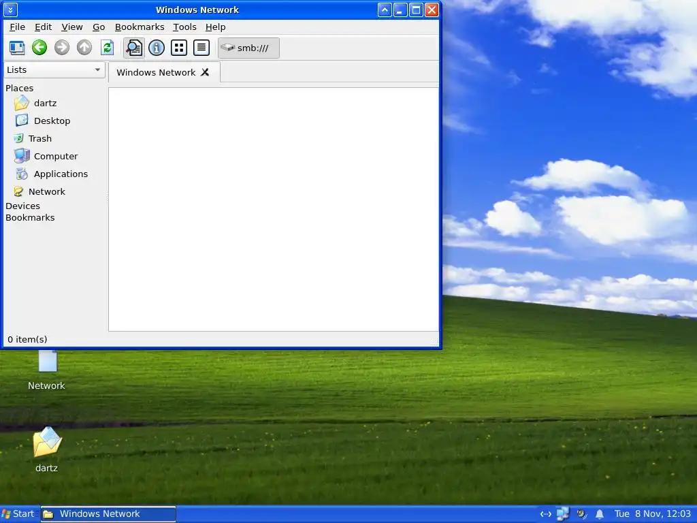Click the Computer monitor sidebar icon
The image size is (697, 523).
22,156
